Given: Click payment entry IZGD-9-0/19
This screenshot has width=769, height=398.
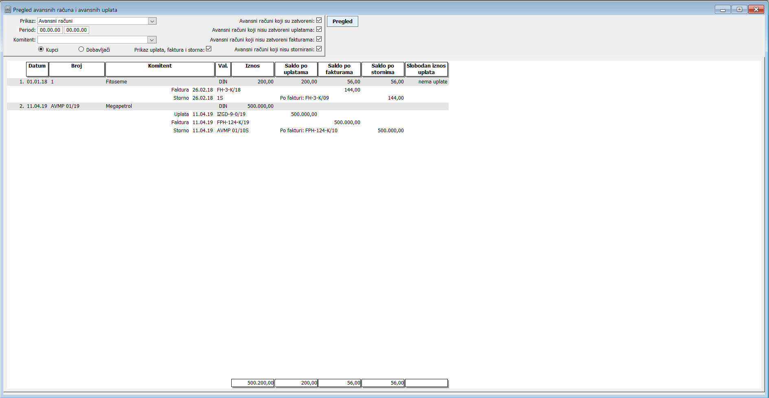Looking at the screenshot, I should pos(231,114).
